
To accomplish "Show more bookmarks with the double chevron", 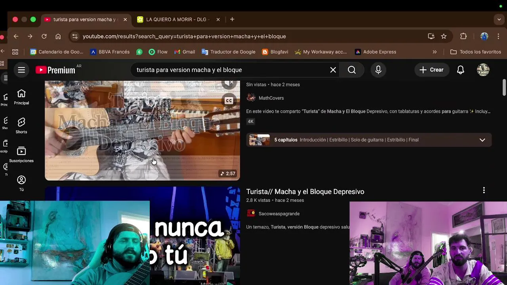I will coord(435,52).
